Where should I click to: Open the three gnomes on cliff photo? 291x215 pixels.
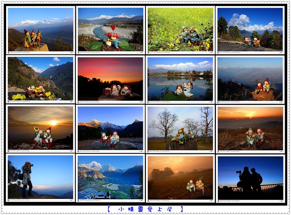[41, 30]
